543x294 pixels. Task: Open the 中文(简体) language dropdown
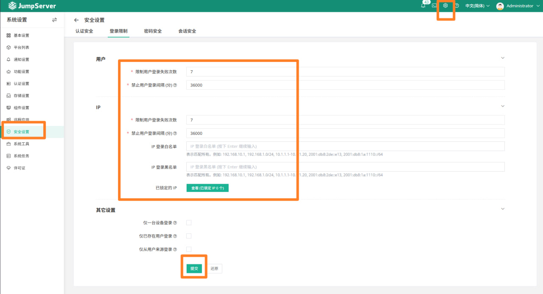pos(477,6)
